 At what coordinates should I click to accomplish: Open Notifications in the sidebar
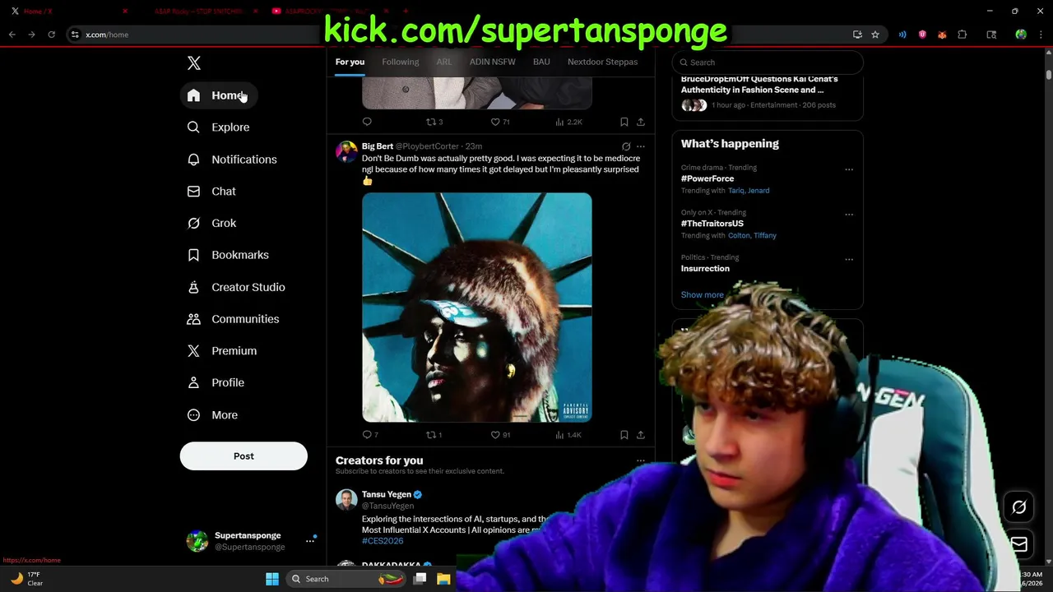(x=232, y=160)
